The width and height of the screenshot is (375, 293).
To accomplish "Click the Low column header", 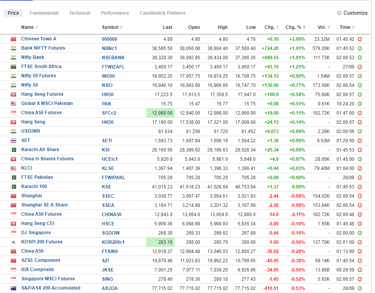I will tap(251, 27).
